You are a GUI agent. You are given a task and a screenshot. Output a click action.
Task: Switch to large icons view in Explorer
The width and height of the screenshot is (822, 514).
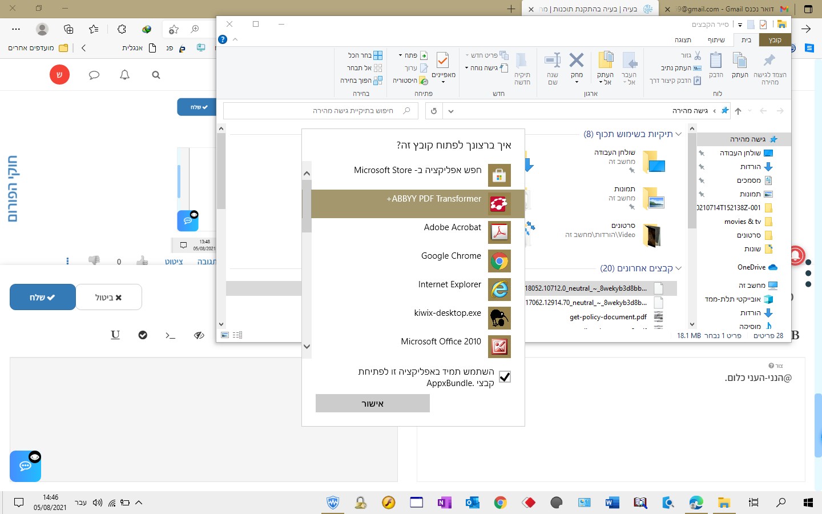coord(225,335)
